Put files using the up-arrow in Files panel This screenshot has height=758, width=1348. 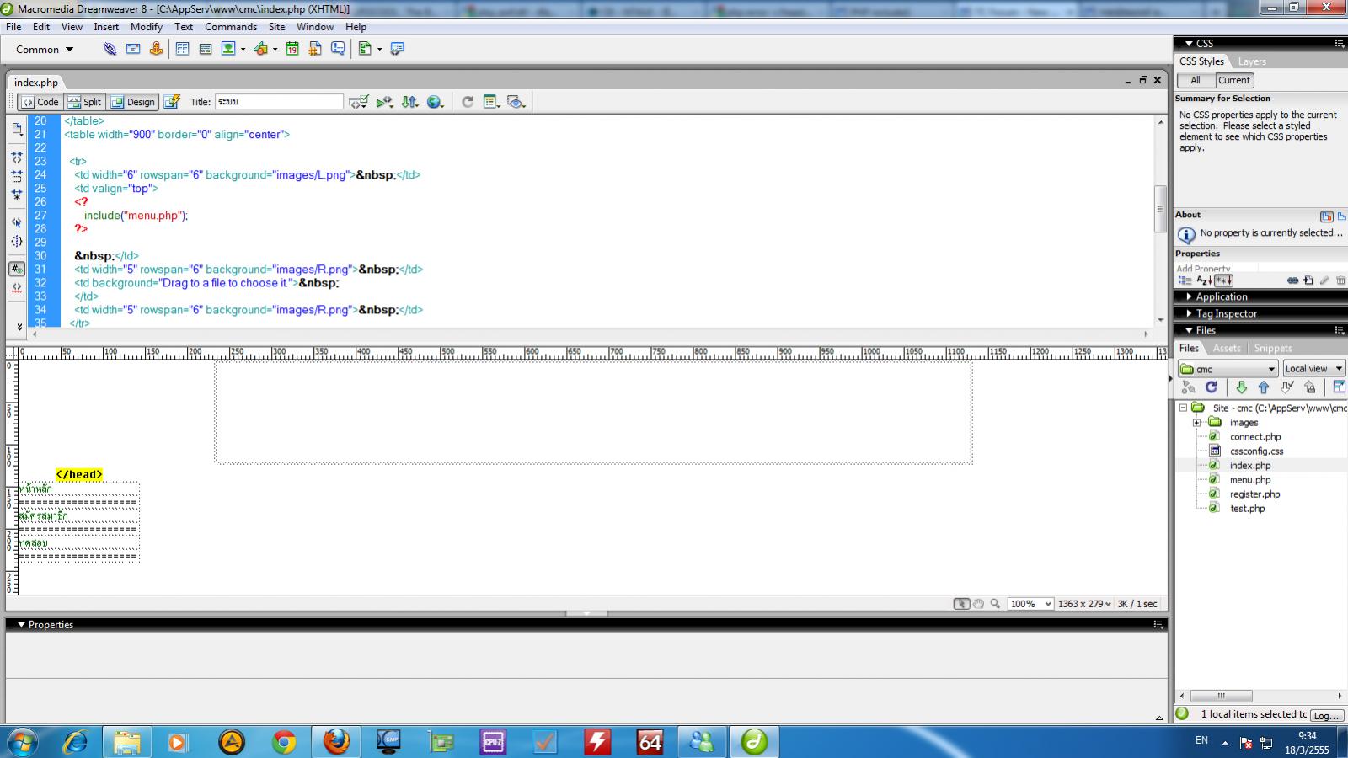(x=1263, y=387)
